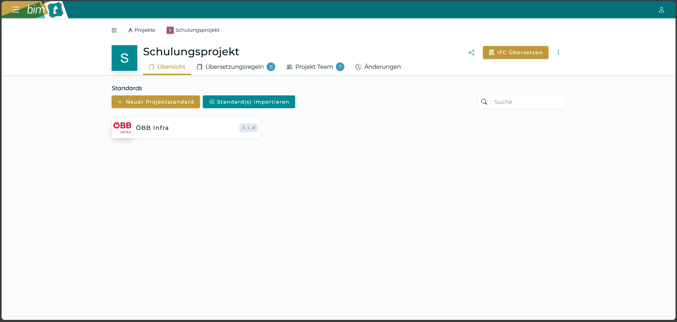This screenshot has height=322, width=677.
Task: Click the search magnifier icon
Action: coord(484,102)
